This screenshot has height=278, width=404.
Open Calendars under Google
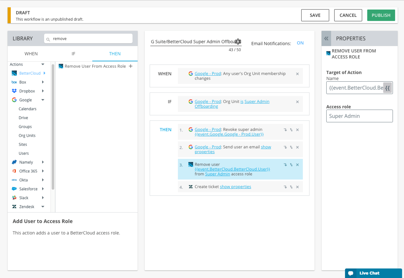tap(28, 109)
